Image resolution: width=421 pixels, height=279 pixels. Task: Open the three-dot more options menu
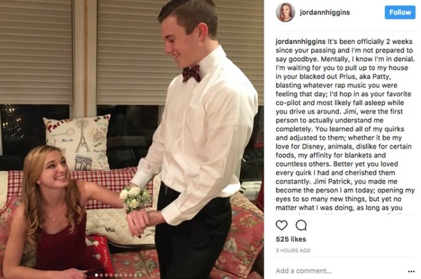[x=411, y=272]
